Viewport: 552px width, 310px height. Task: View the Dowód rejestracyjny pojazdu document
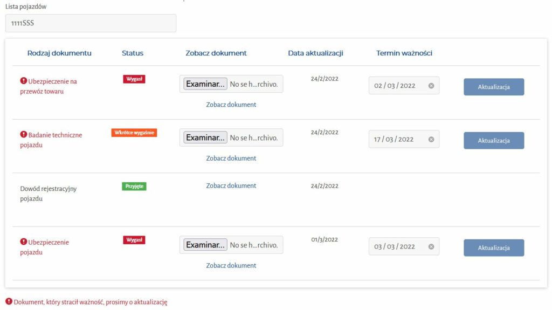(x=231, y=185)
